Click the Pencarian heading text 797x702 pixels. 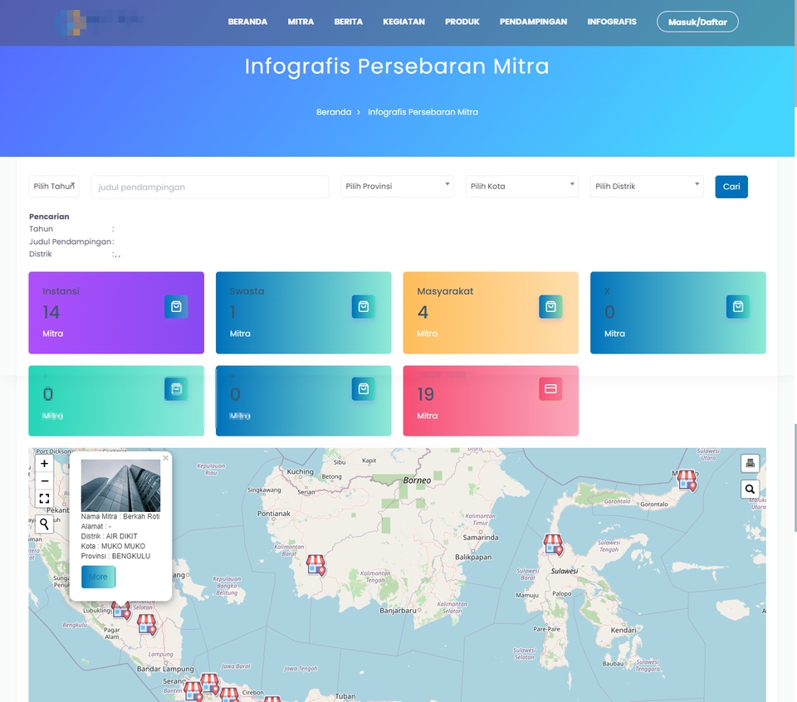49,217
